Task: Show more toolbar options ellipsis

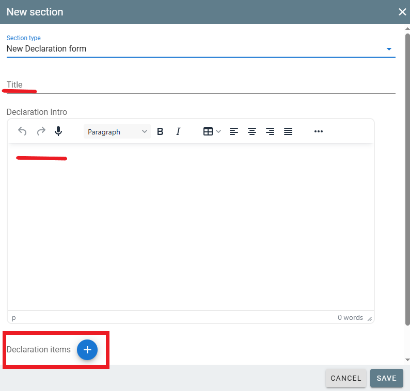Action: (x=319, y=131)
